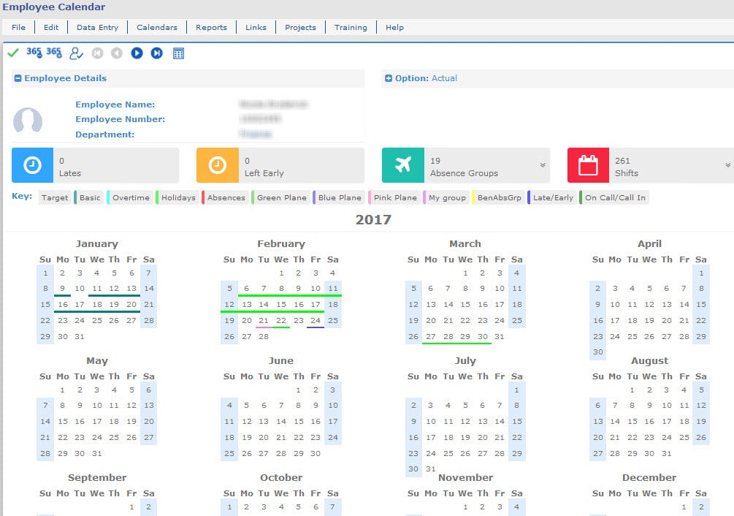Click the employee verification person icon
The image size is (734, 516).
point(75,53)
